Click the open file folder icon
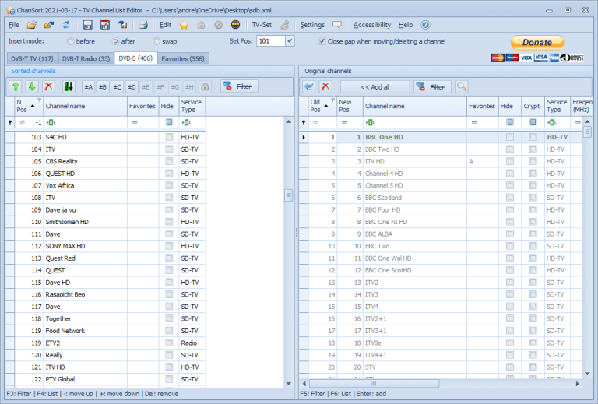 (x=32, y=25)
